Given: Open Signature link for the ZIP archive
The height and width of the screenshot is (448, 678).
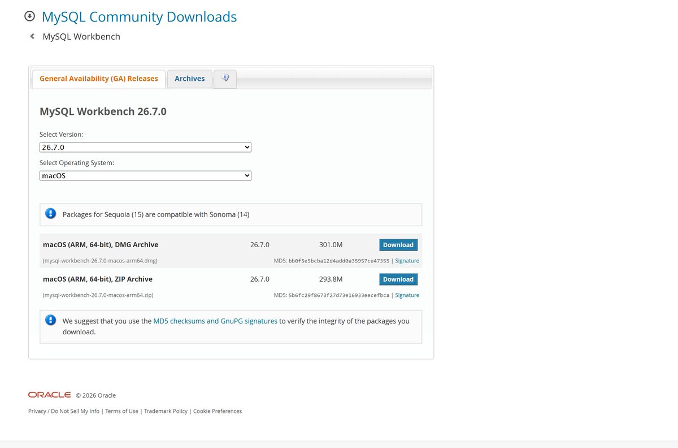Looking at the screenshot, I should (407, 295).
